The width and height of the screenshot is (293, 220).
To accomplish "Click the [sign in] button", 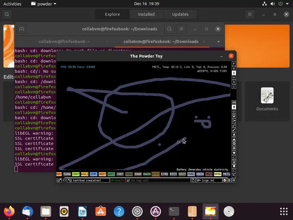I will click(x=209, y=180).
